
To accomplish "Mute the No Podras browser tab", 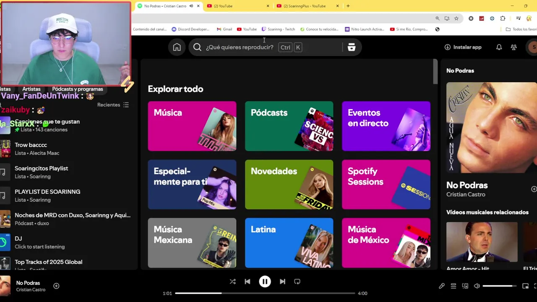I will pos(191,6).
